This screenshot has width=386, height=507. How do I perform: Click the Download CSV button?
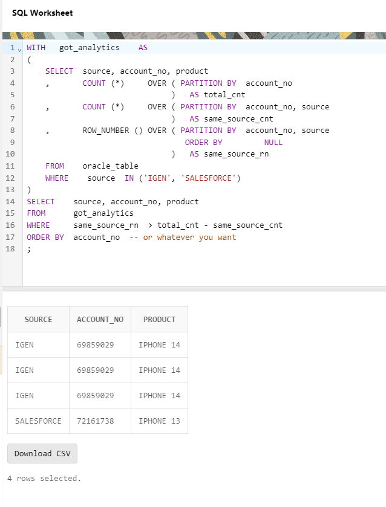42,453
